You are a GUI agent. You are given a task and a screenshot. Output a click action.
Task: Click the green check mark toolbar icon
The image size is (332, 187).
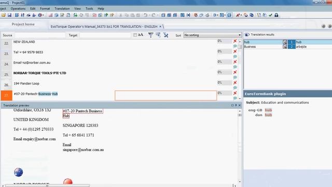coord(270,15)
